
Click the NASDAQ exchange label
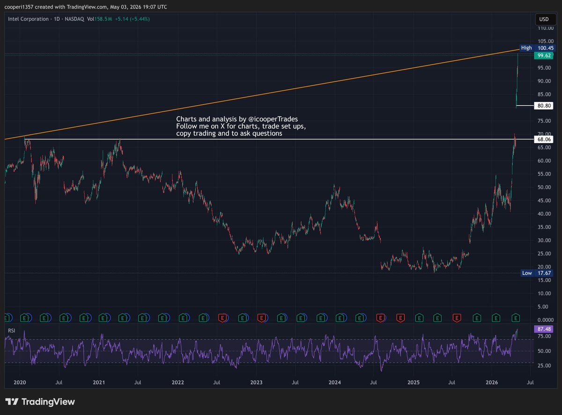point(75,19)
